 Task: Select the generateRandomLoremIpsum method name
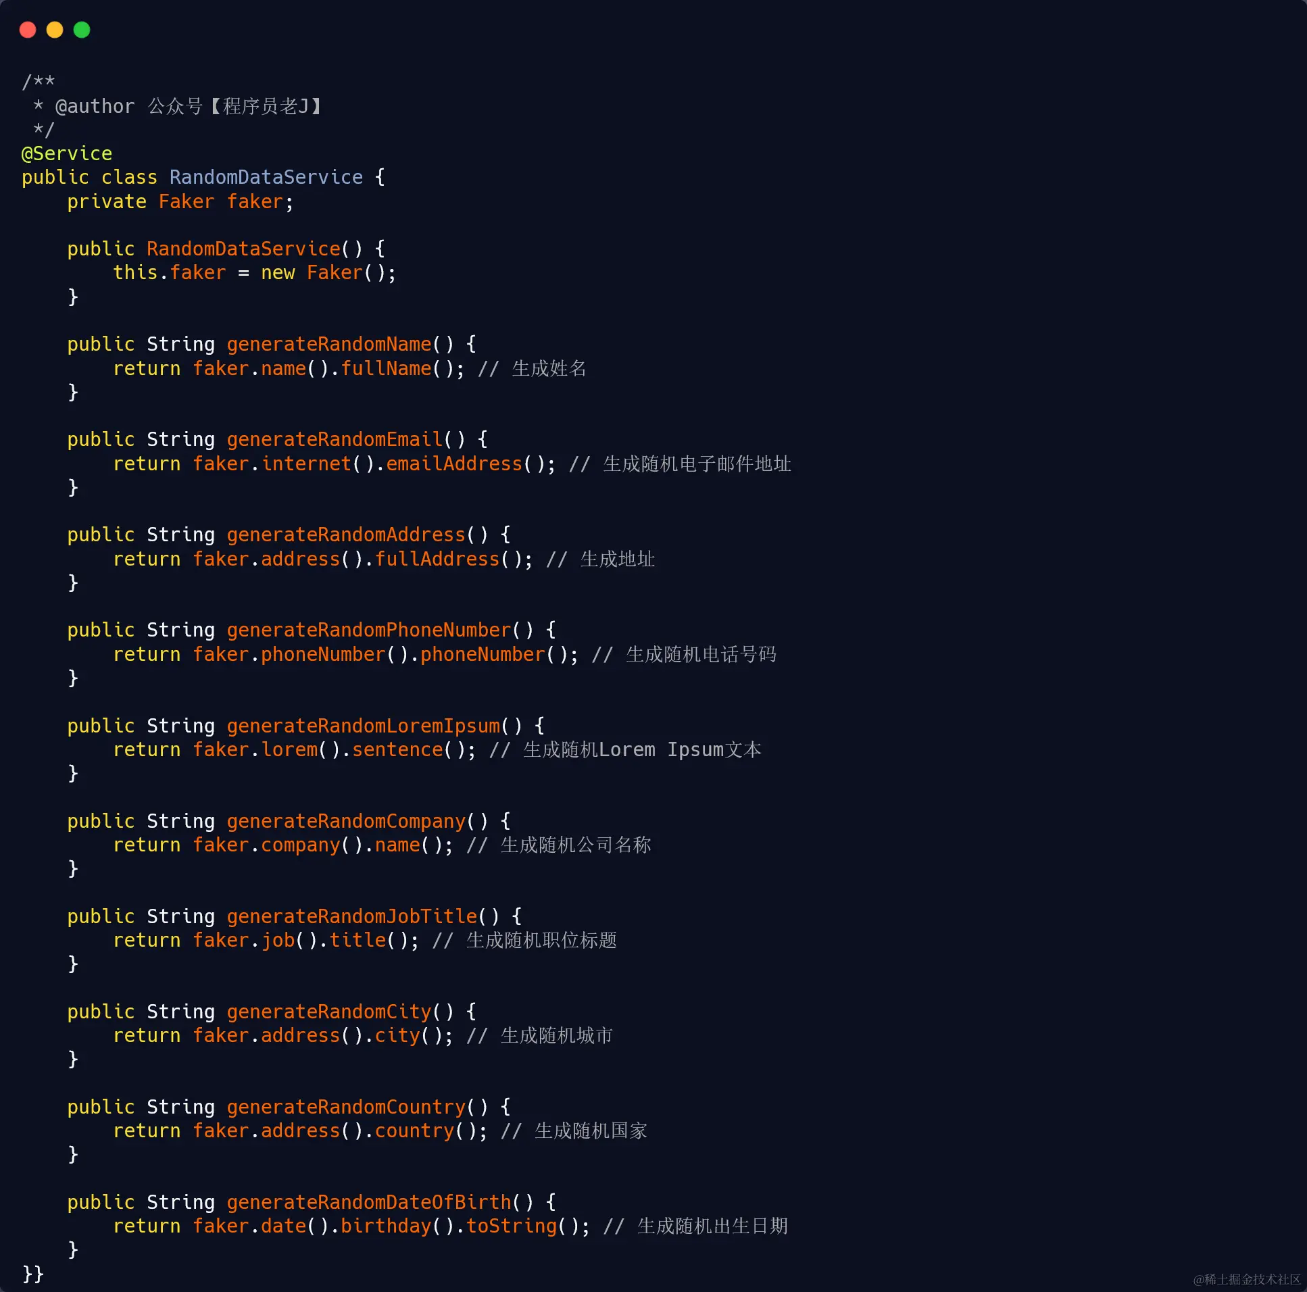pyautogui.click(x=364, y=726)
